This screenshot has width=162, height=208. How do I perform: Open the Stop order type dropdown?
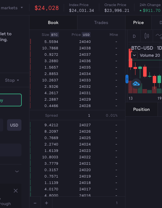coord(12,80)
